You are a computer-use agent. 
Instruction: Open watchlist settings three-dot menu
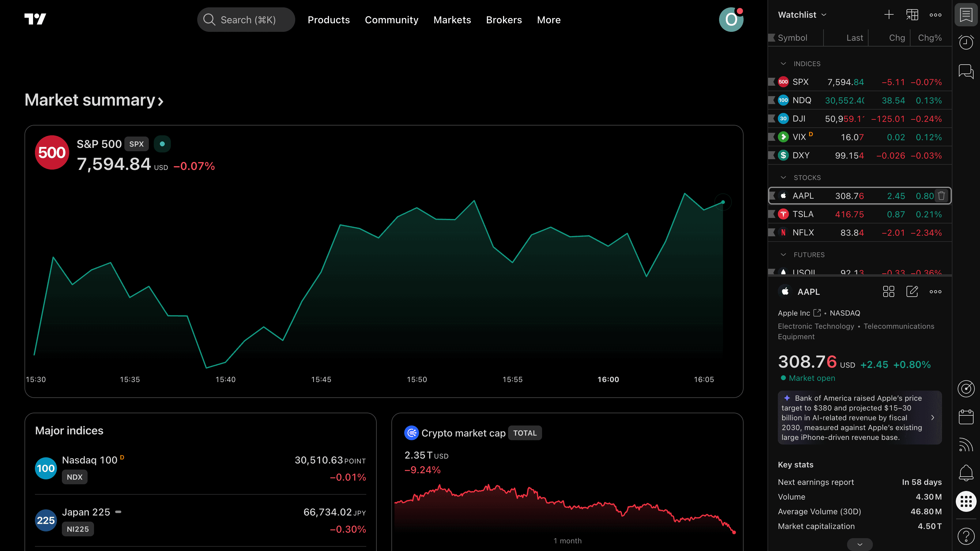pos(936,15)
